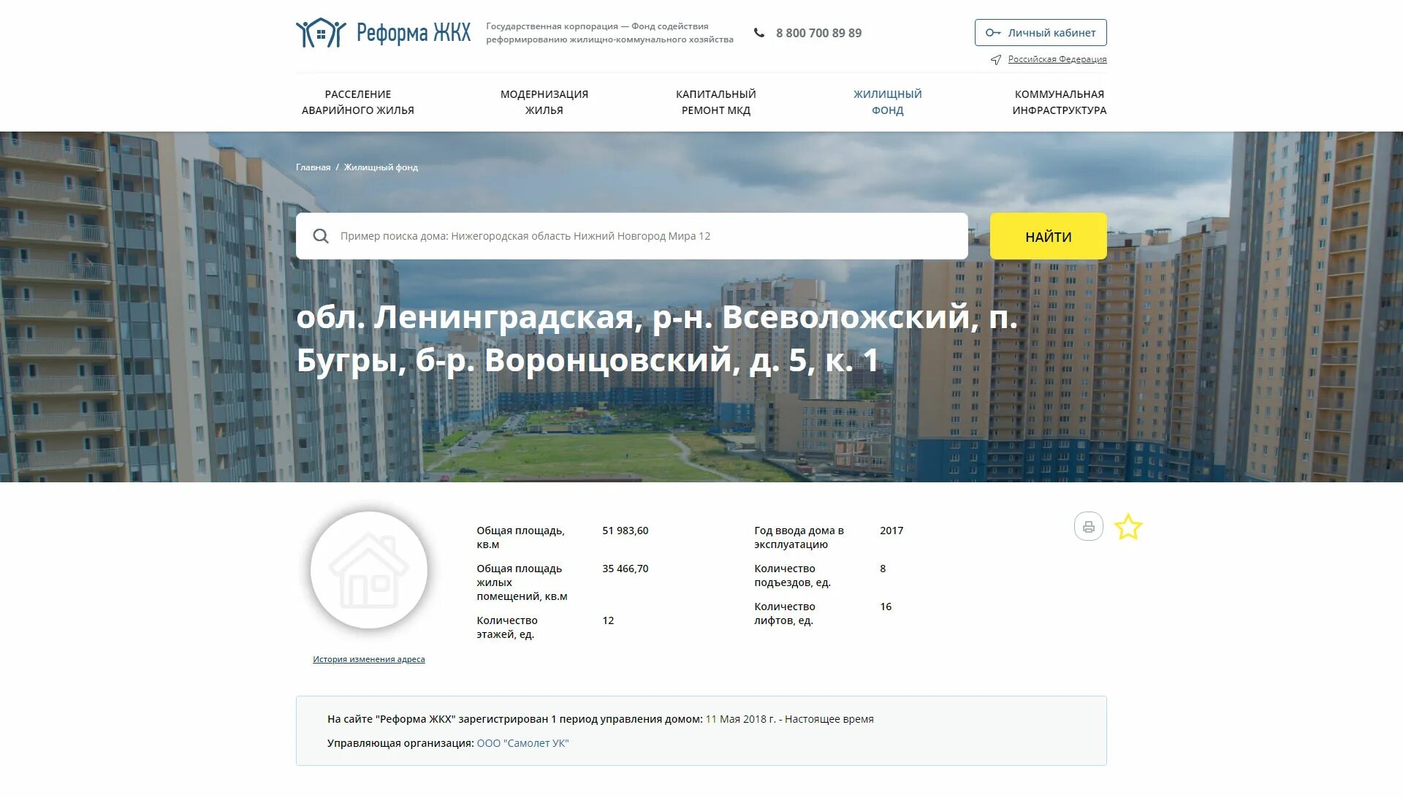The image size is (1403, 798).
Task: Change region via Российская Федерация link
Action: coord(1057,60)
